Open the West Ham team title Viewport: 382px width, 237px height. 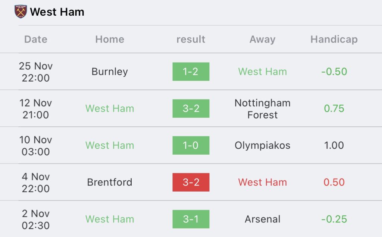[57, 12]
